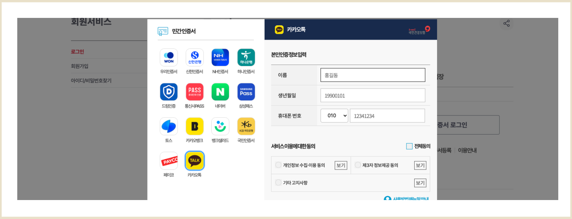Open the 010 phone prefix dropdown

335,115
